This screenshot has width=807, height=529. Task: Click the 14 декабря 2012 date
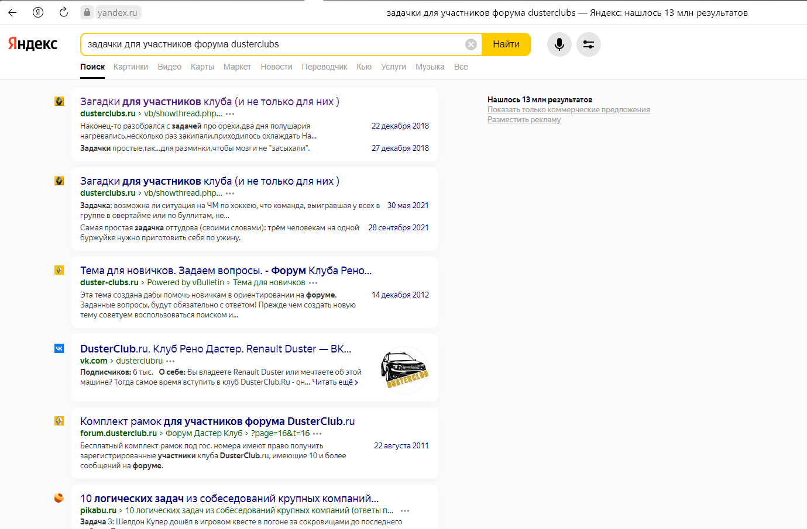(400, 295)
